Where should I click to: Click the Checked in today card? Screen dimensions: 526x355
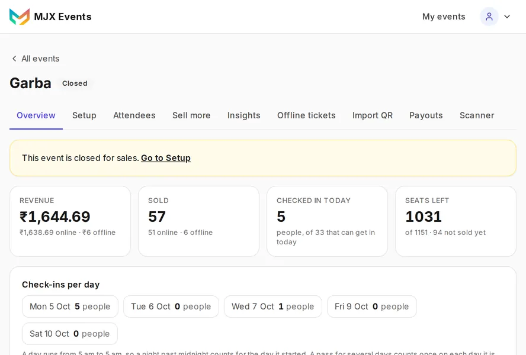pos(327,221)
